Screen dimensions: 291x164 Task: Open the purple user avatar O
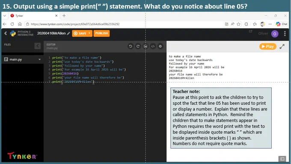275,34
